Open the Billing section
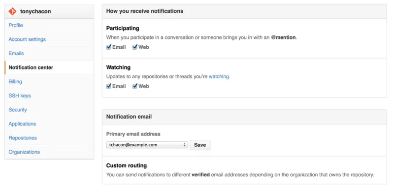Image resolution: width=394 pixels, height=194 pixels. 15,81
